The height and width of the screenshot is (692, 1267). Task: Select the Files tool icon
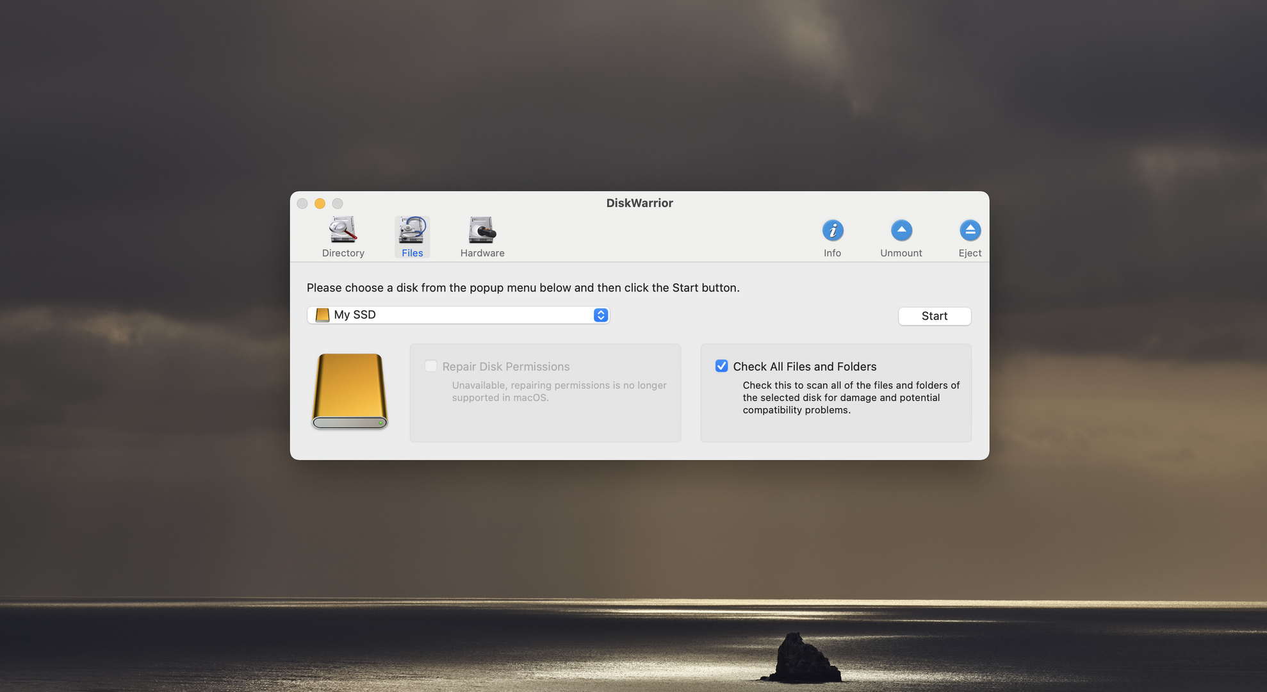coord(412,236)
